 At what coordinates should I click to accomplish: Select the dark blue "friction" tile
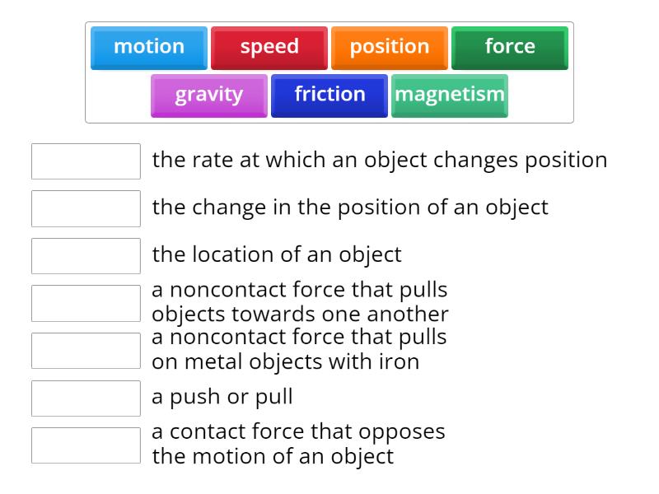tap(329, 95)
